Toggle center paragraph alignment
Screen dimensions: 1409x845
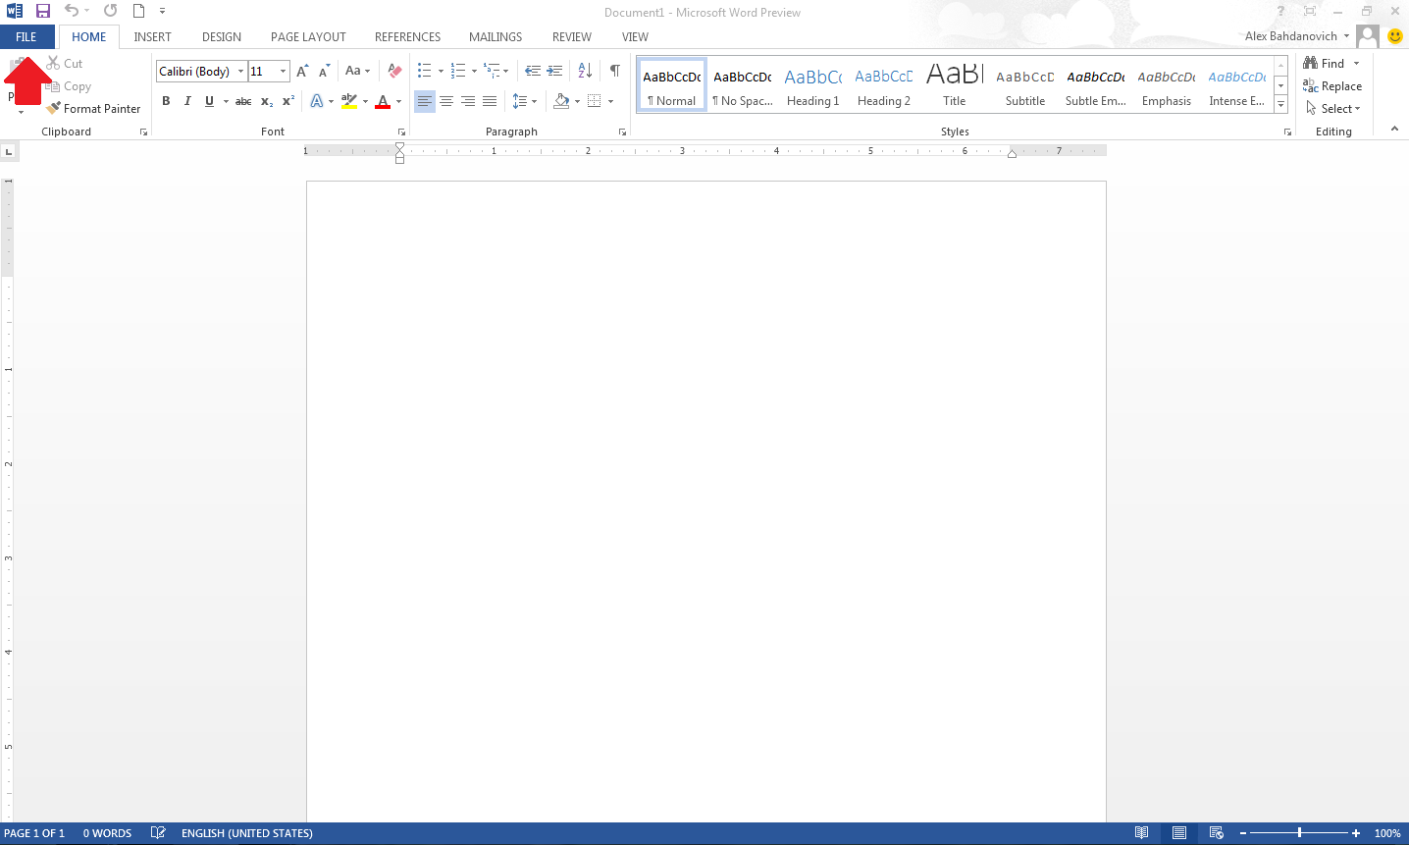[x=446, y=101]
